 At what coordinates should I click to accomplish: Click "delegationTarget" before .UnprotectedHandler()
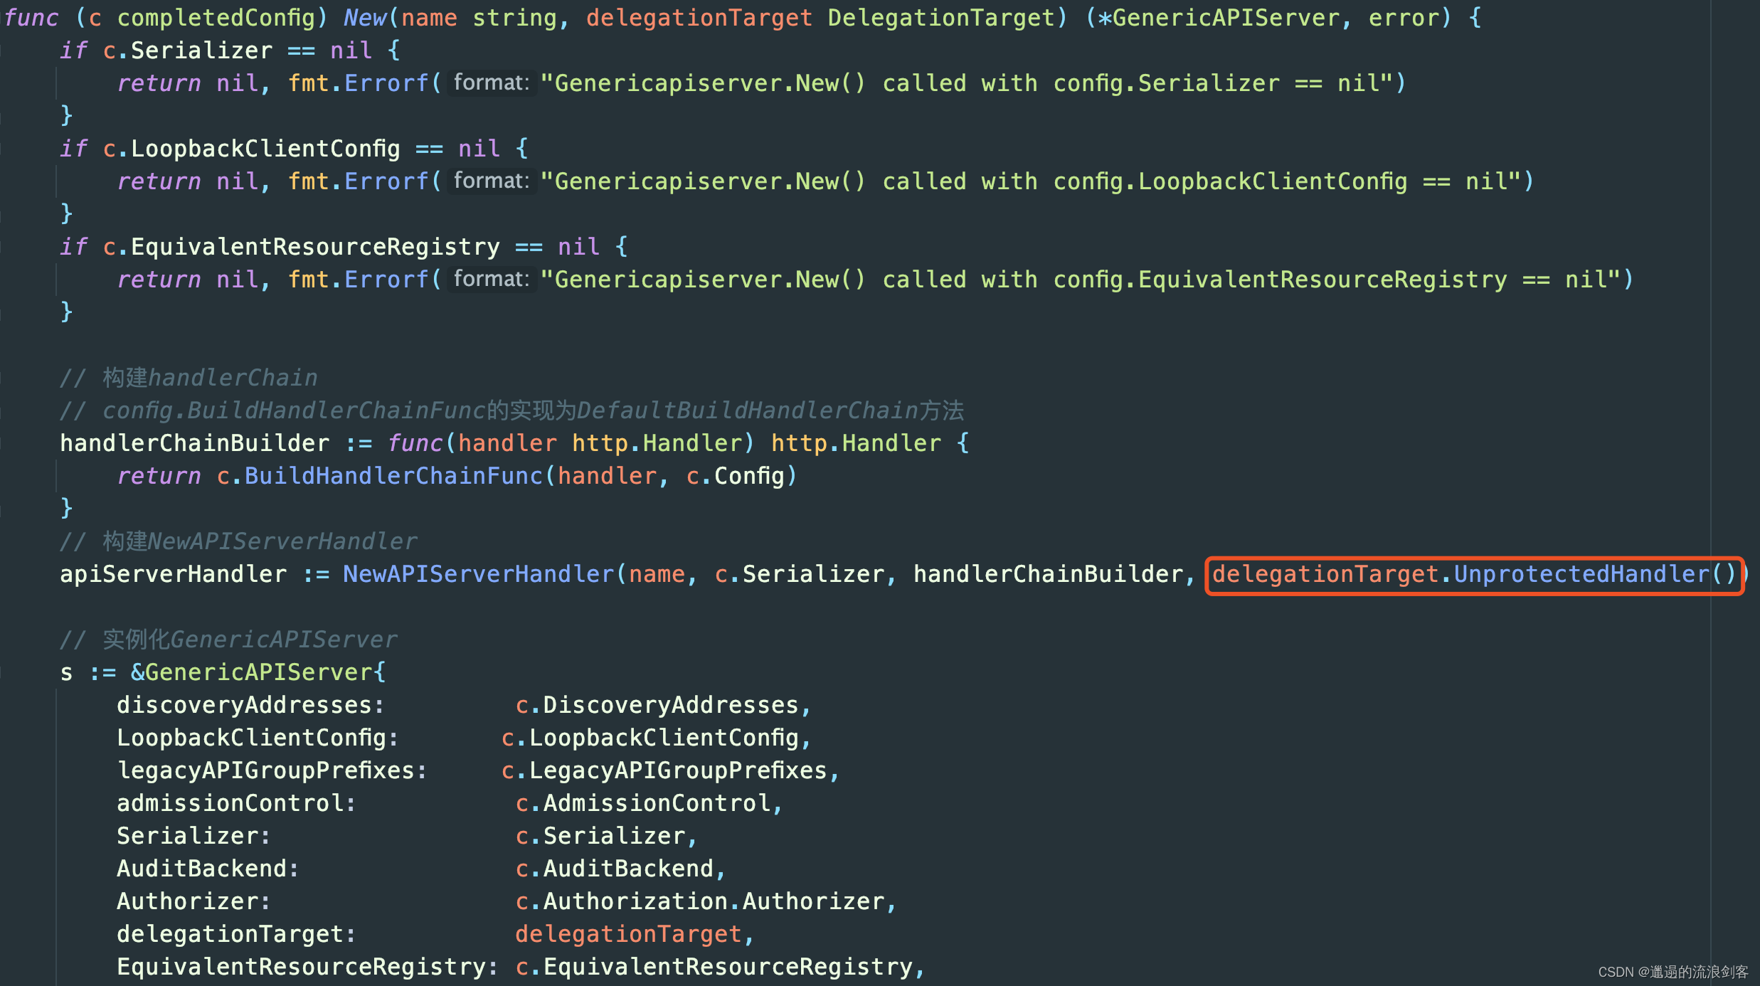click(1325, 573)
